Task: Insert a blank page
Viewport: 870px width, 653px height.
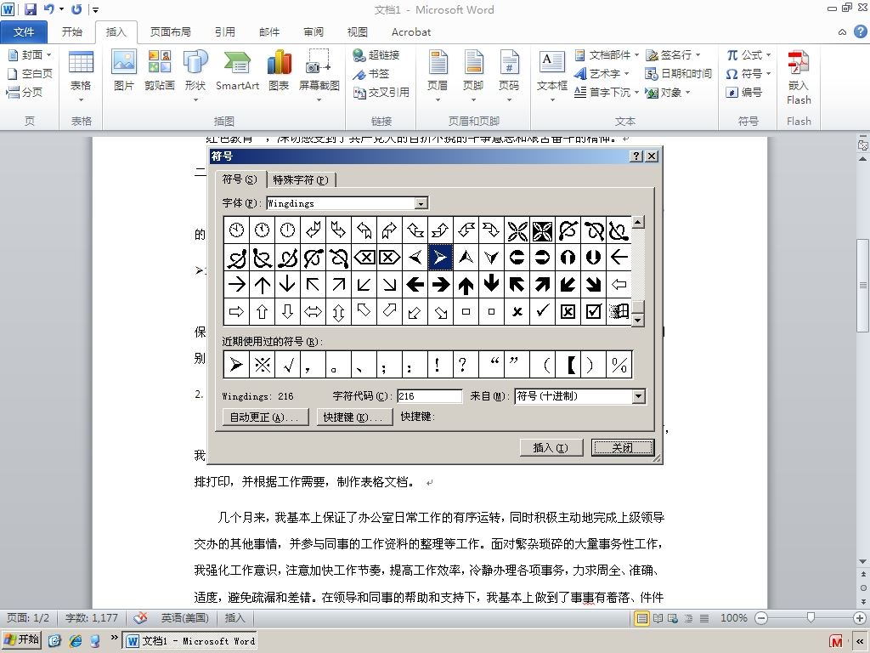Action: 30,73
